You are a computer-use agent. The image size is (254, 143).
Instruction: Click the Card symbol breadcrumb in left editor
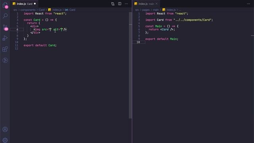(x=72, y=10)
